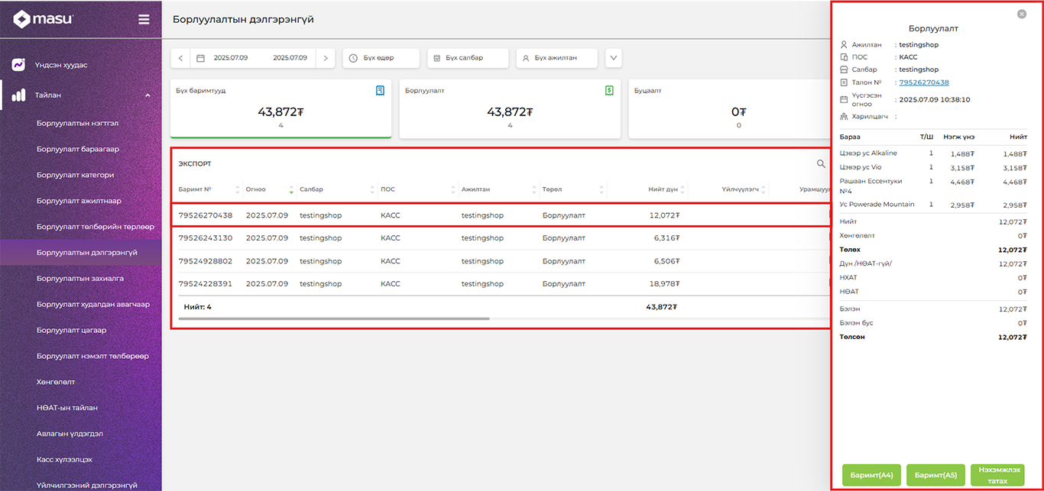Open the Бүх өдөр time filter
This screenshot has height=491, width=1044.
(381, 58)
